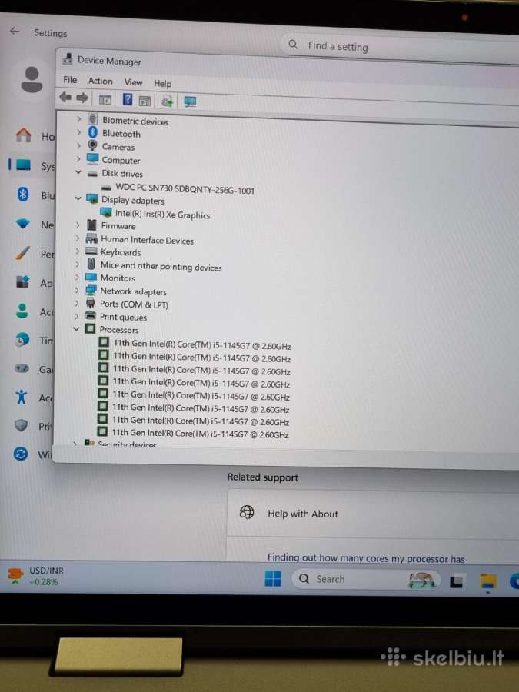Open 'Finding out how many cores' link
The height and width of the screenshot is (692, 519).
click(366, 558)
